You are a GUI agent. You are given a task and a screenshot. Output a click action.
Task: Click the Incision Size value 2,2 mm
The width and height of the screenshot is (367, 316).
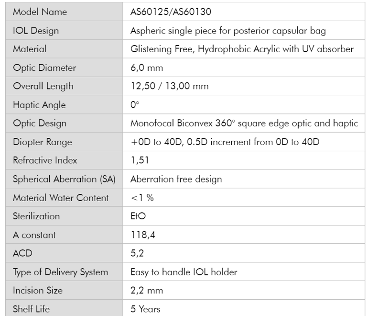tap(147, 291)
